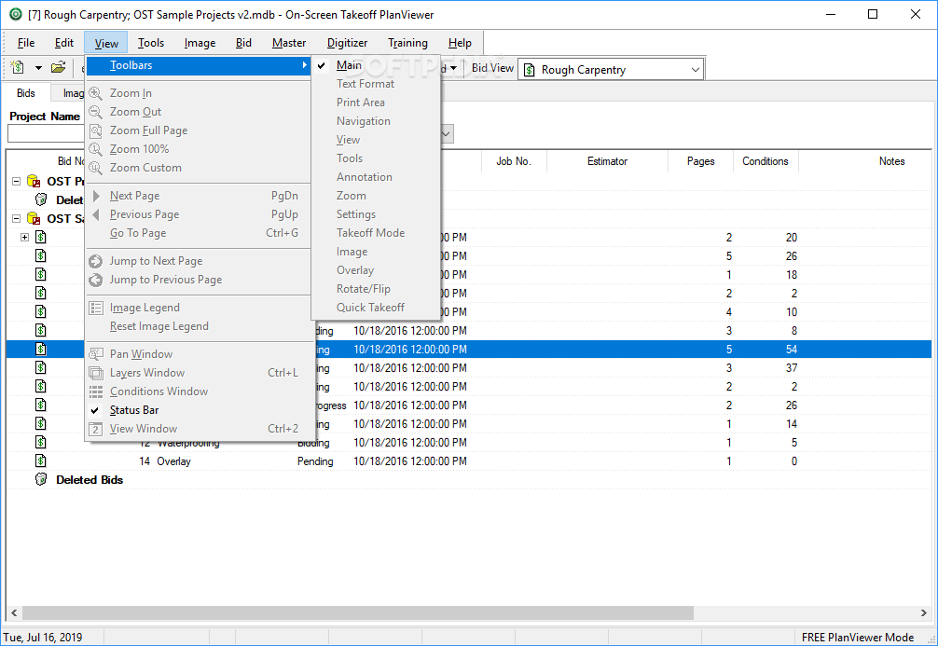Screen dimensions: 938x646
Task: Click the application icon in the title bar
Action: [16, 14]
